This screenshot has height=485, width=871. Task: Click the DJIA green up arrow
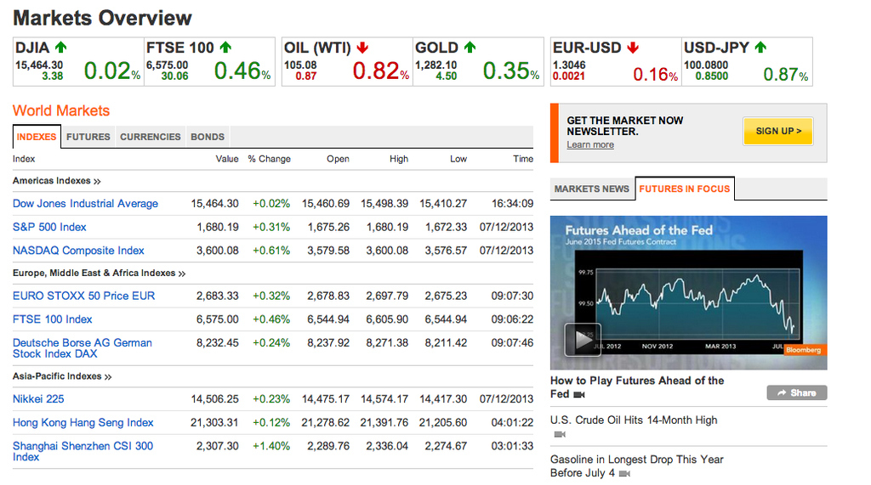tap(60, 48)
